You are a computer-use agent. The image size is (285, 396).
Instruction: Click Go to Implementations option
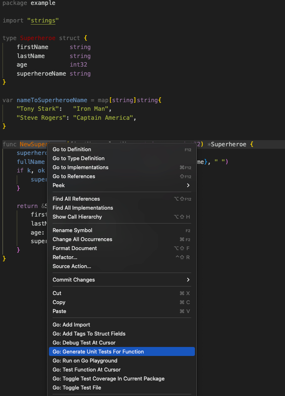tap(80, 168)
